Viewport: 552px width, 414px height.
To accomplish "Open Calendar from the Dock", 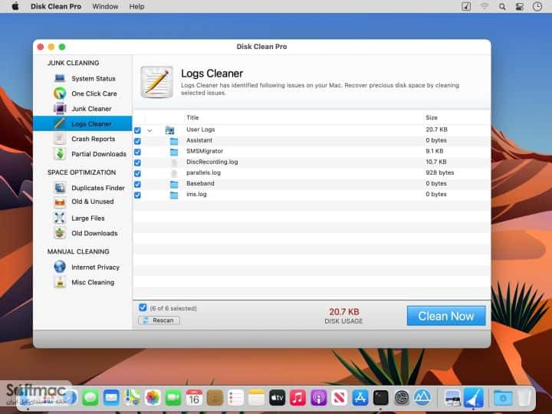I will click(194, 398).
